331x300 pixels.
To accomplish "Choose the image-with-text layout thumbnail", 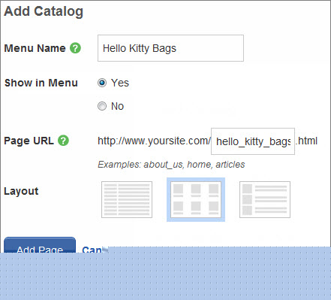I will 265,199.
